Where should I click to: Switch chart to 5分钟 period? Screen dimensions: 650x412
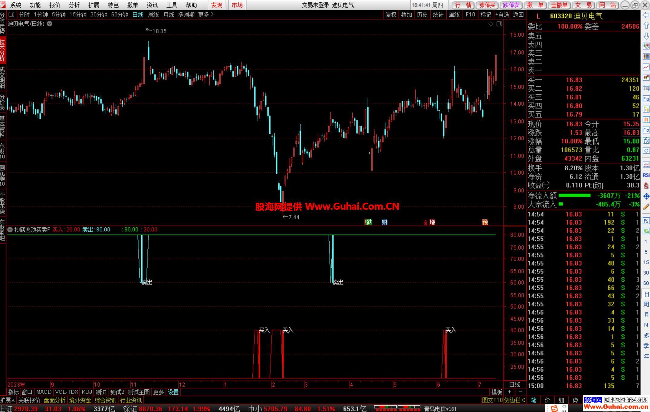point(59,15)
